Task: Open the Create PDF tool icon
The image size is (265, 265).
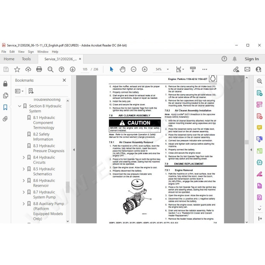Action: pos(259,116)
